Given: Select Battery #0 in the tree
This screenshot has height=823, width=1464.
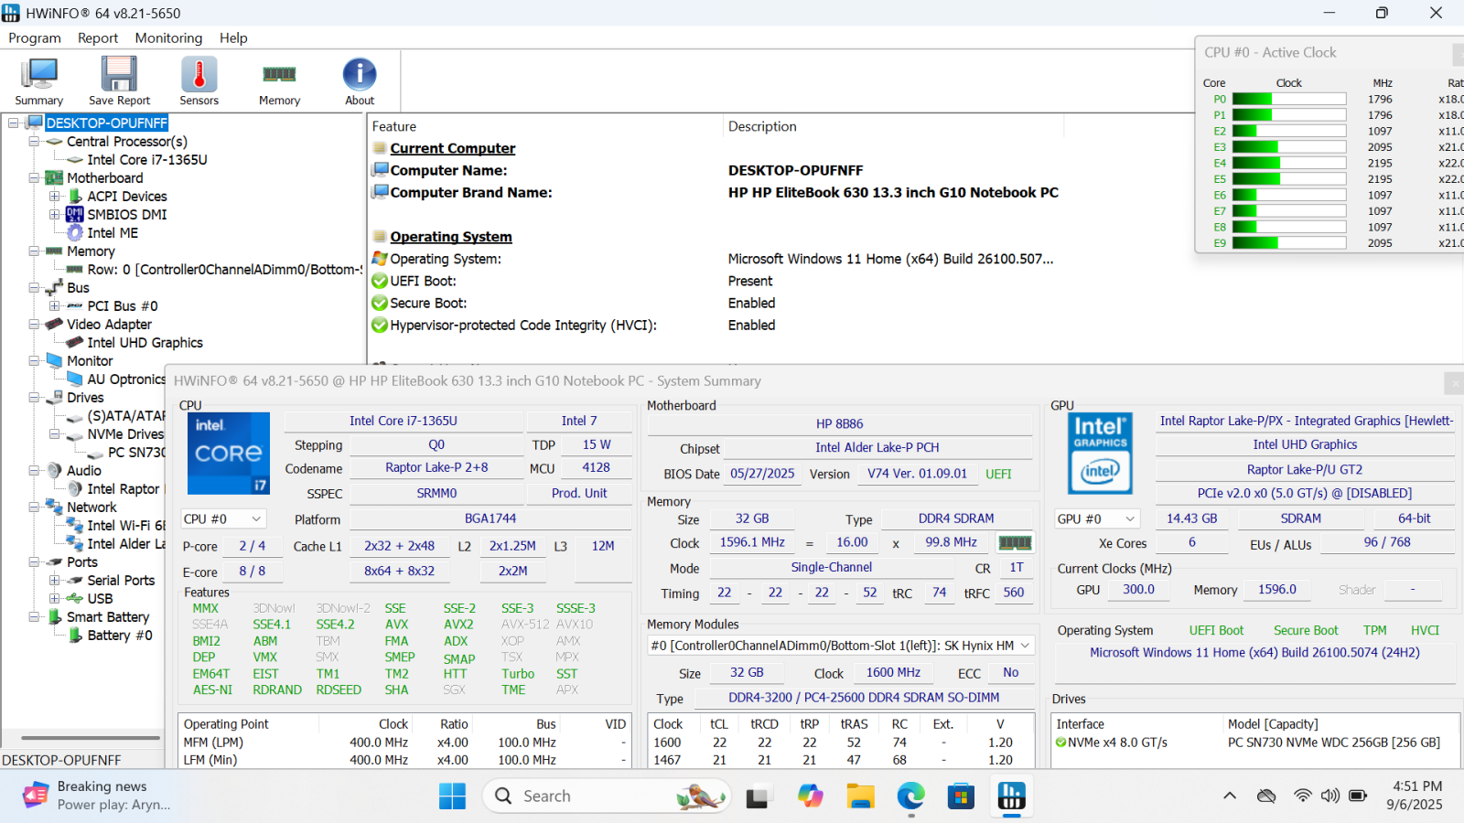Looking at the screenshot, I should click(x=120, y=636).
